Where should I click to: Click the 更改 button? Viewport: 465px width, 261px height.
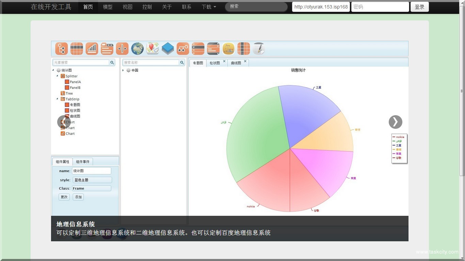64,197
